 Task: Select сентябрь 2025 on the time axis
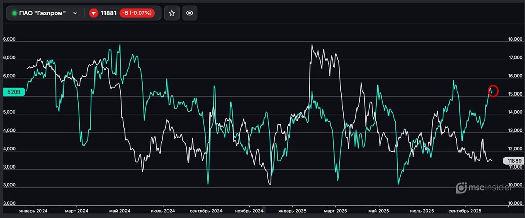[465, 211]
